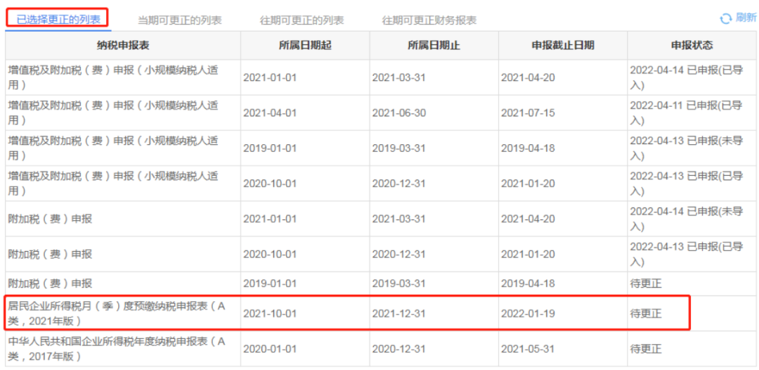759x370 pixels.
Task: Click 待更正 status in 附加税（费）申报 row
Action: 646,283
